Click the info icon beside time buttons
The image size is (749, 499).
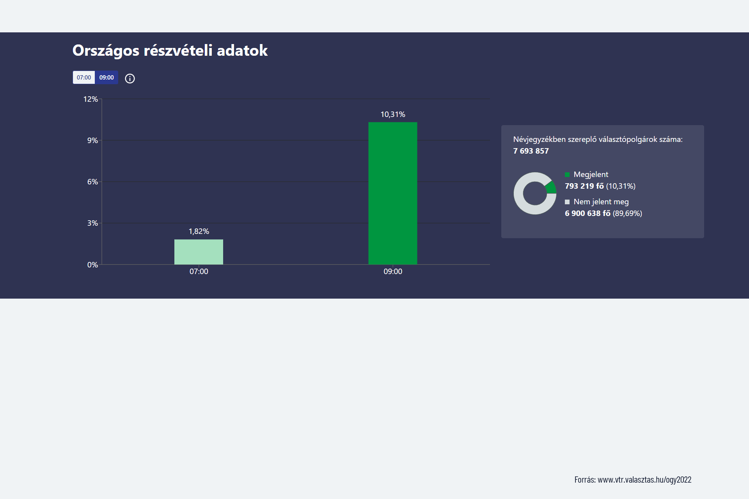coord(130,79)
